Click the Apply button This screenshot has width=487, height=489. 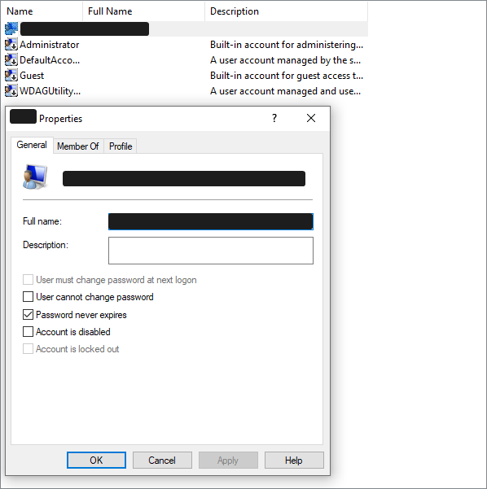[228, 461]
